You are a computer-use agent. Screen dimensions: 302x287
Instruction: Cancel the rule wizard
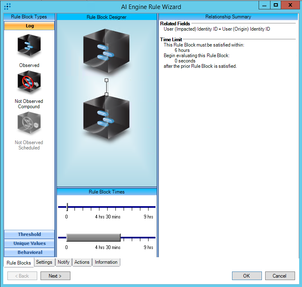pos(279,276)
